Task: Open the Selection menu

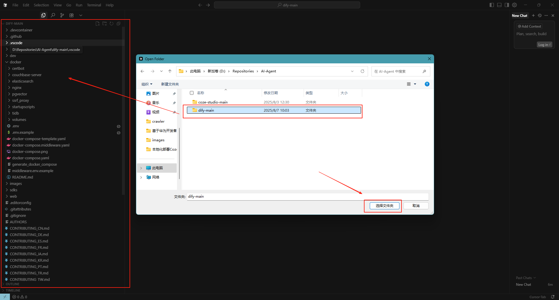Action: (41, 5)
